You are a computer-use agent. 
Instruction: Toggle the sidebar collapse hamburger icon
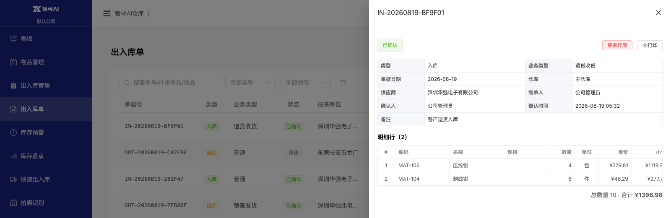pyautogui.click(x=107, y=13)
